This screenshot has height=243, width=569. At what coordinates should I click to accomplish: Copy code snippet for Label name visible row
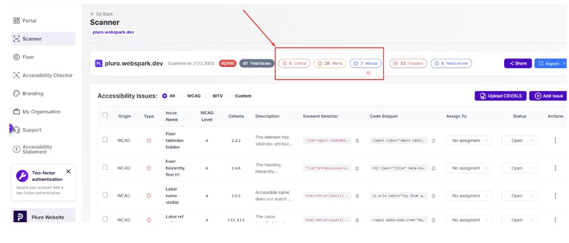tap(433, 196)
